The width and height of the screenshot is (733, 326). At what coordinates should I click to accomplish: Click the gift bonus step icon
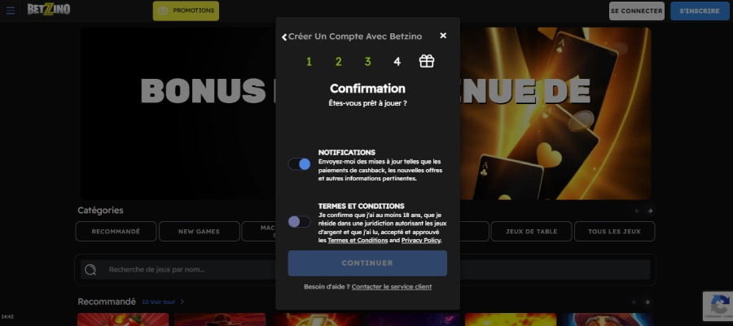pyautogui.click(x=427, y=61)
